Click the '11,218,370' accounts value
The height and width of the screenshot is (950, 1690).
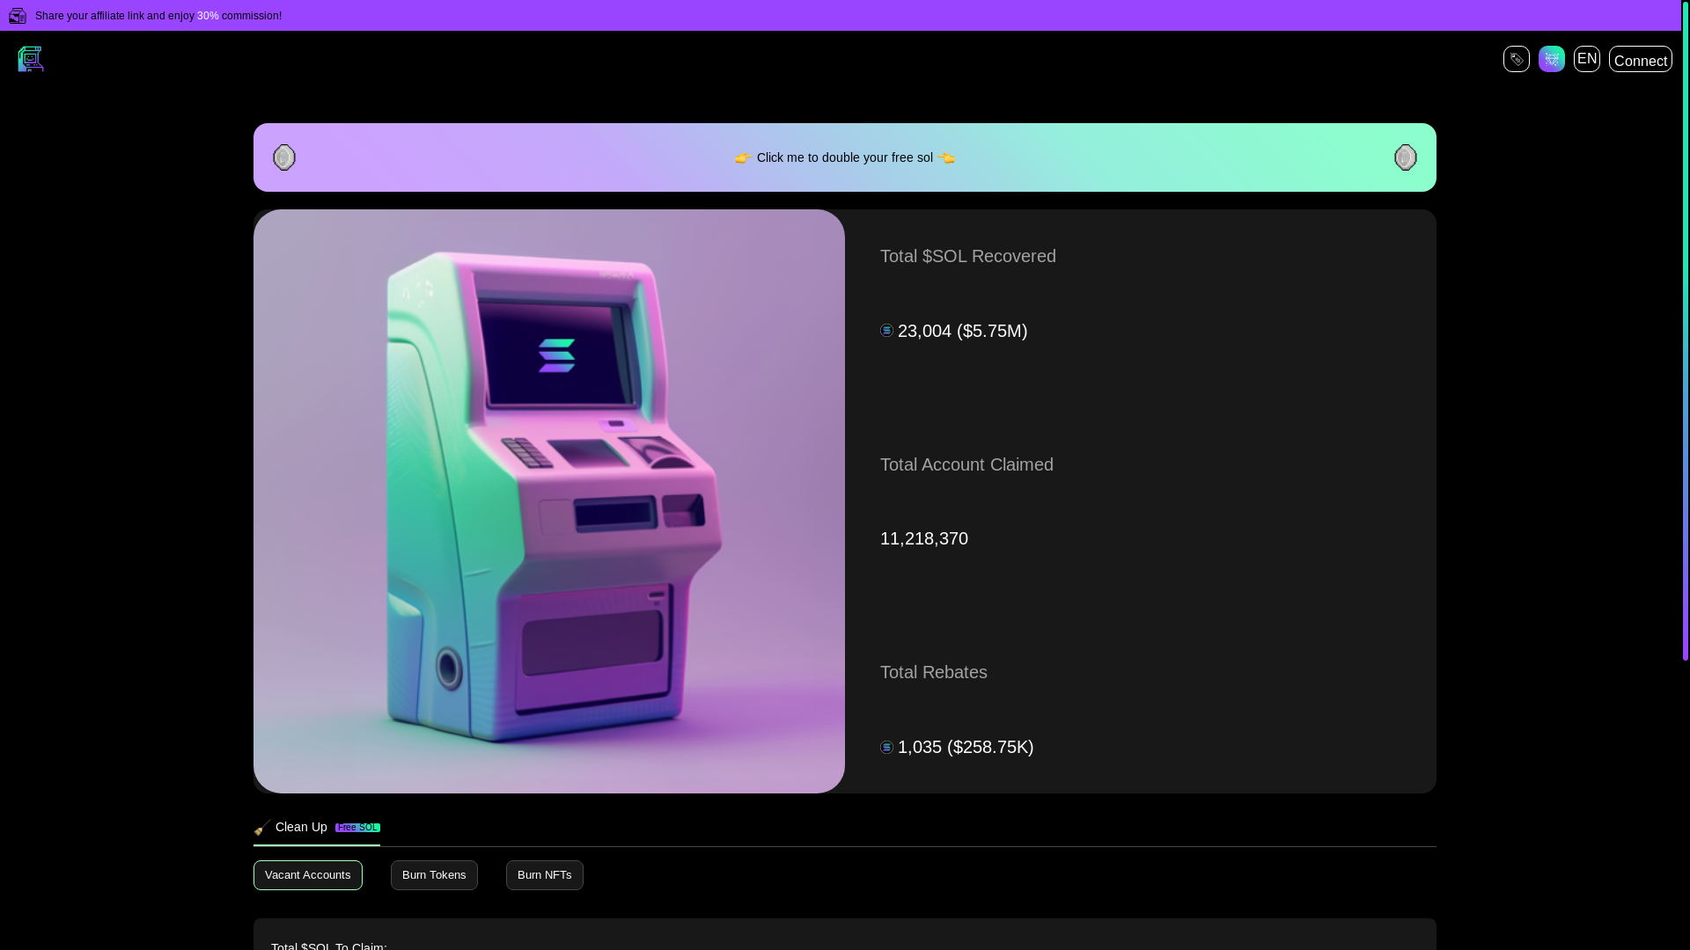point(924,538)
